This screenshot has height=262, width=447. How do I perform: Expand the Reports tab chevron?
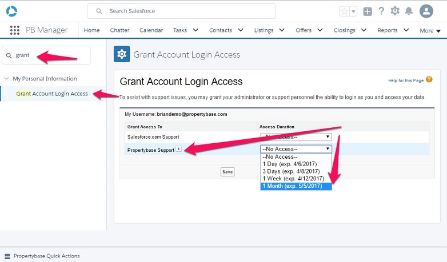coord(406,30)
